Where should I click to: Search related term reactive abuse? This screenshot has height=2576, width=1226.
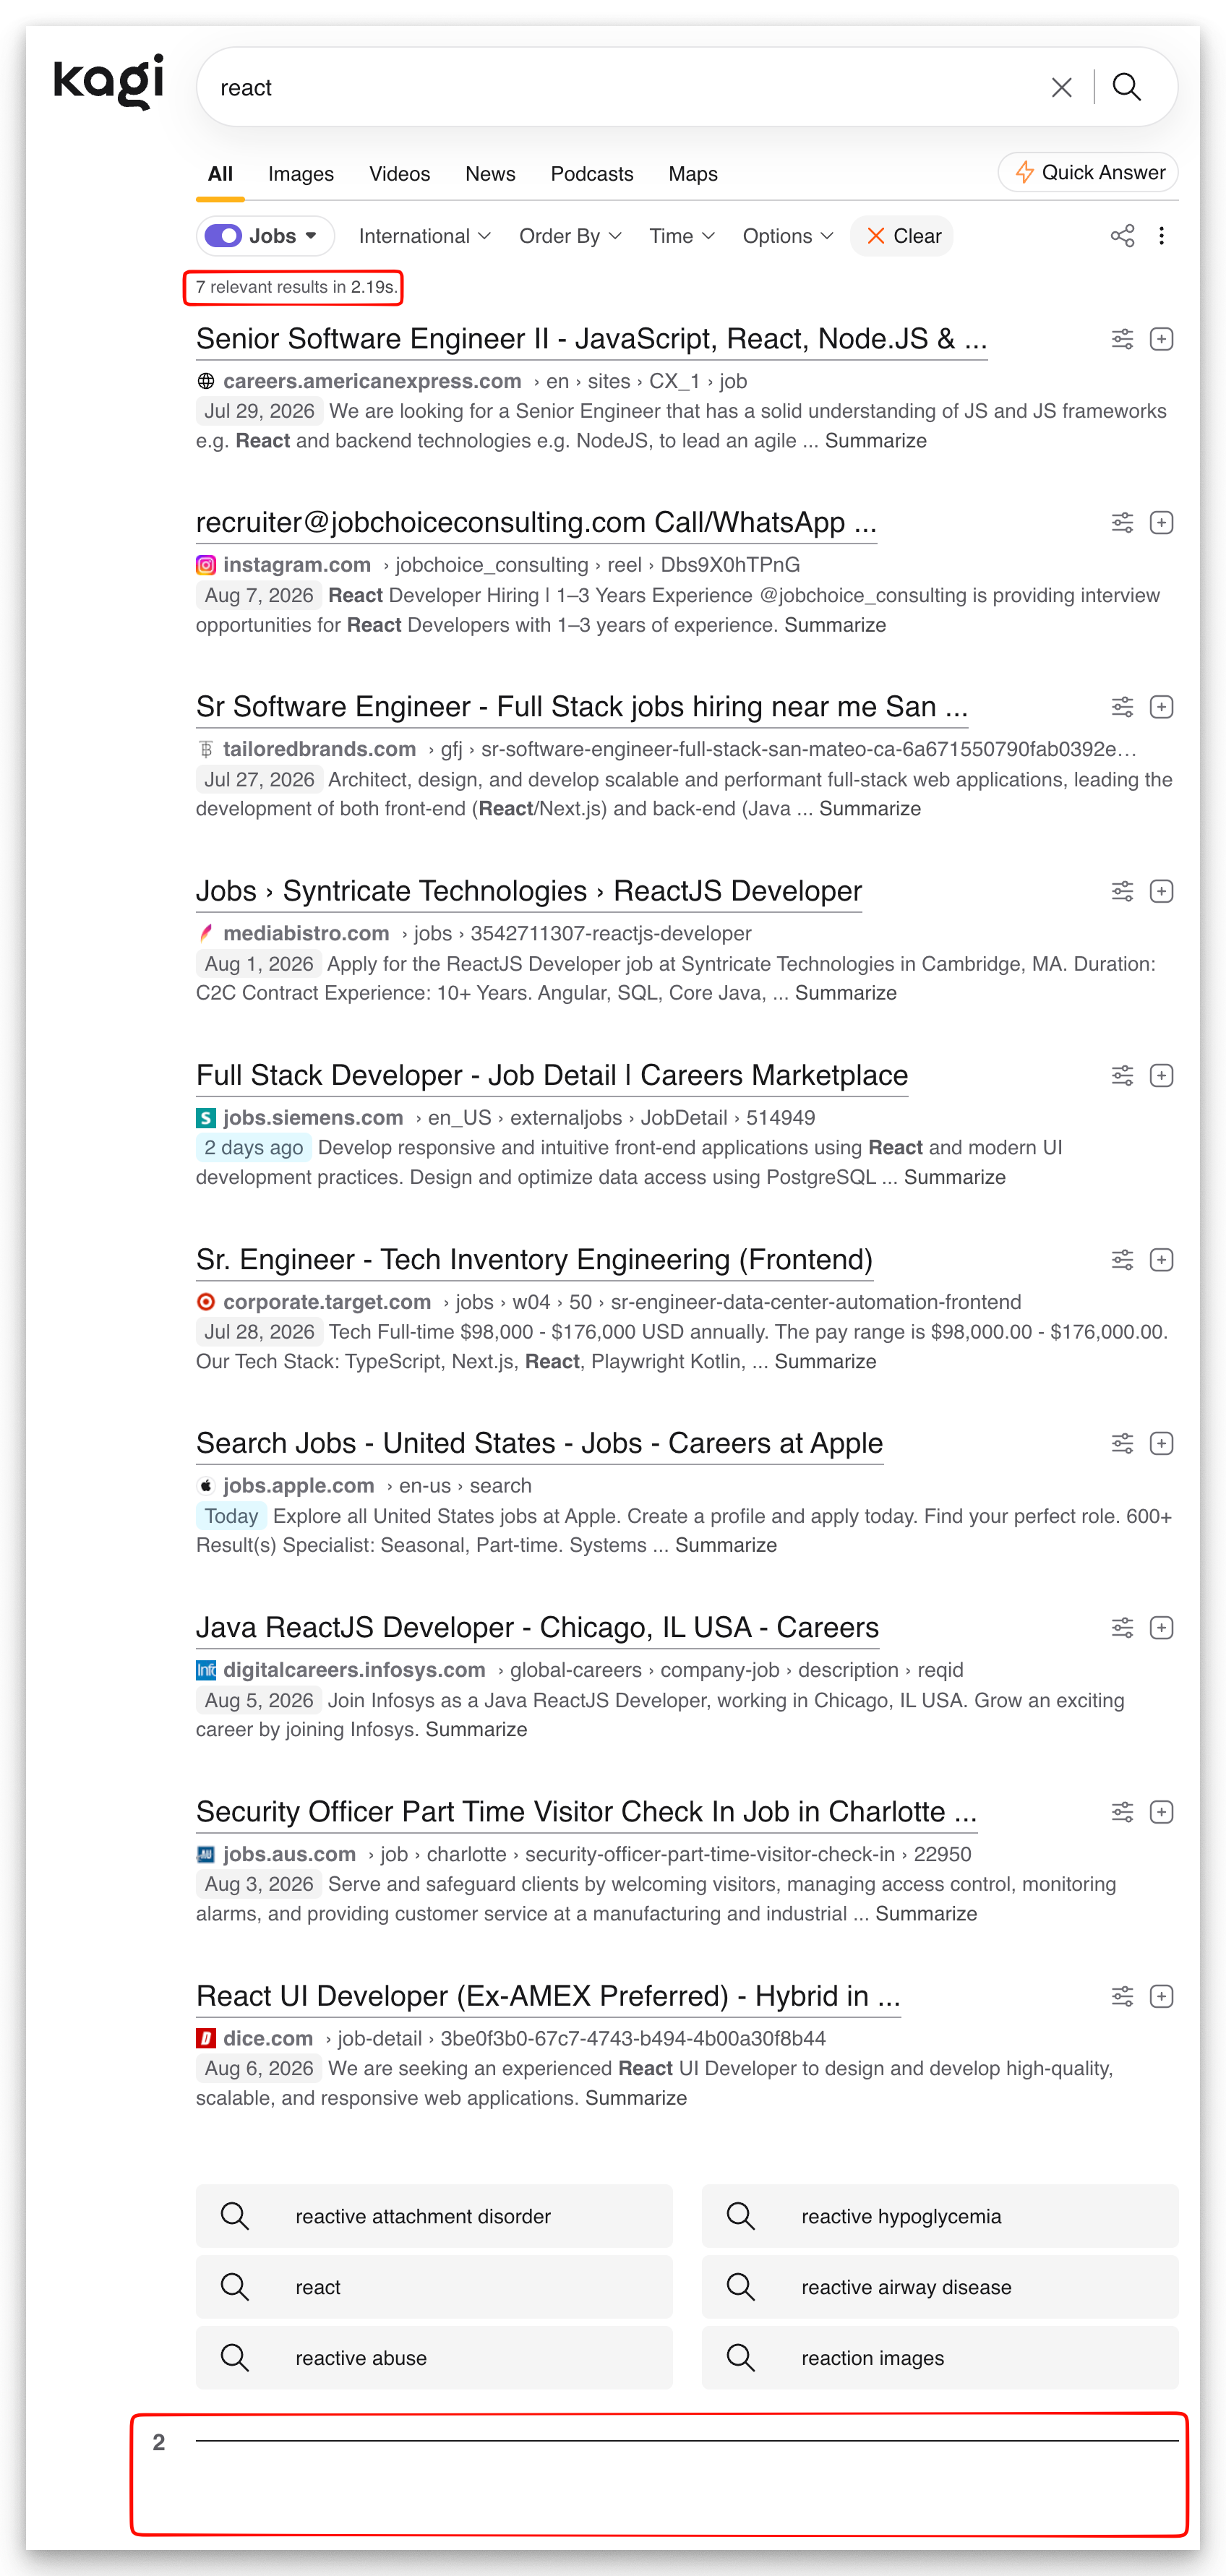434,2358
